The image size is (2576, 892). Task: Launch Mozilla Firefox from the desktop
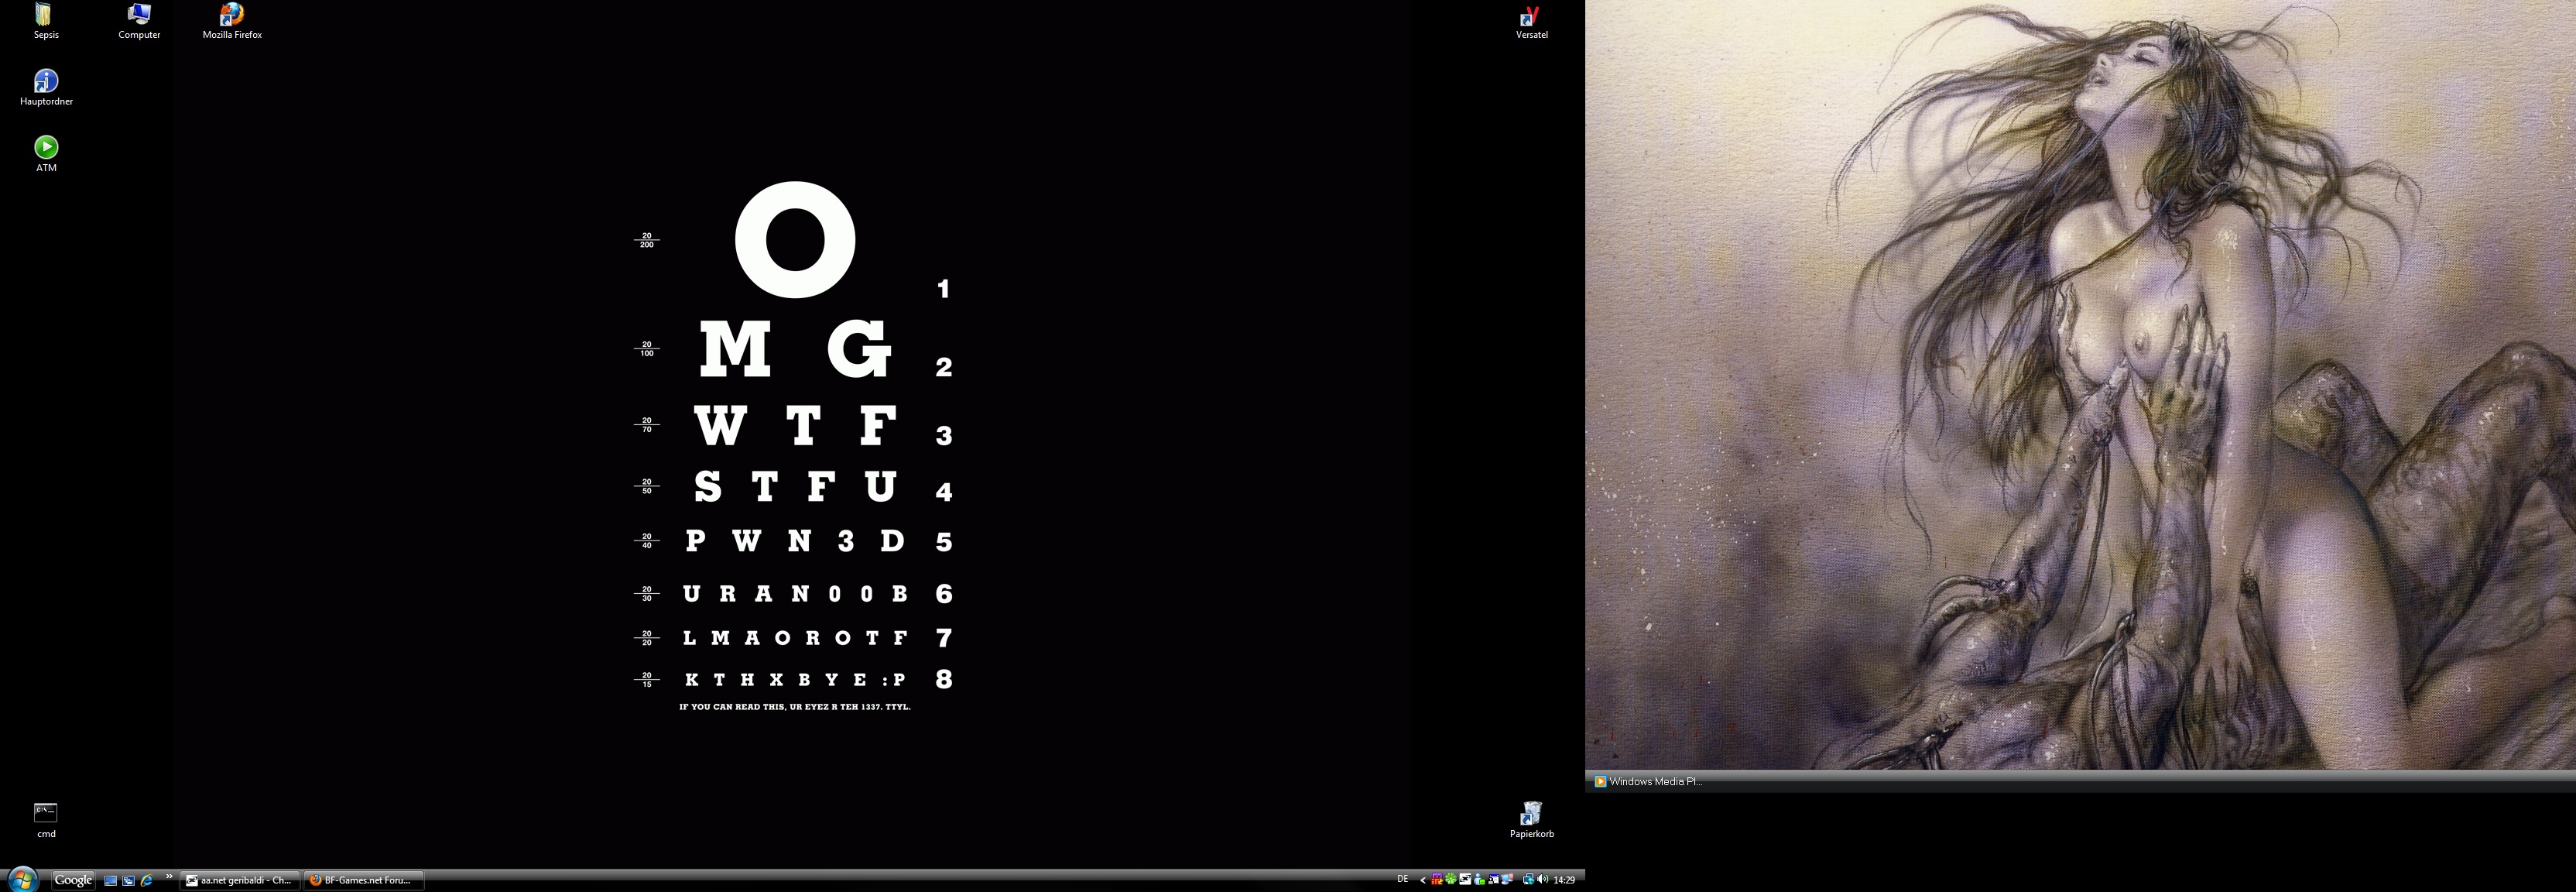click(232, 21)
